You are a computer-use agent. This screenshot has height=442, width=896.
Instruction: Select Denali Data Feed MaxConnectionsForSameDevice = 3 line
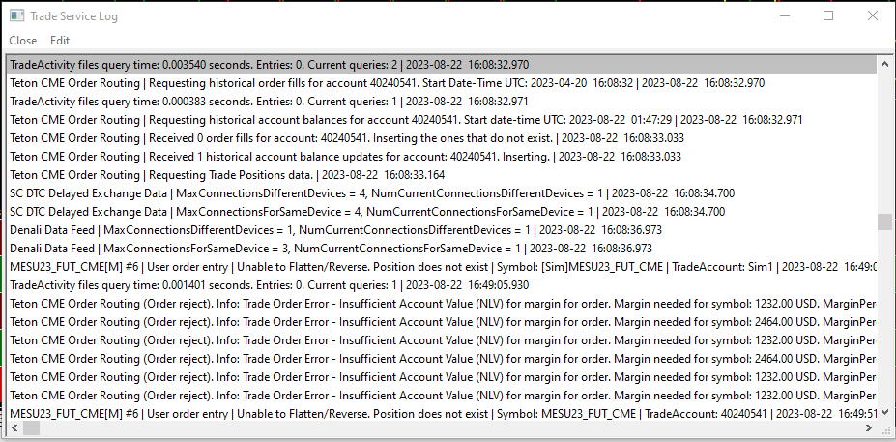(x=441, y=249)
